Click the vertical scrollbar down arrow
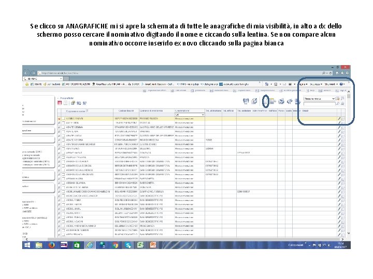 tap(349, 233)
